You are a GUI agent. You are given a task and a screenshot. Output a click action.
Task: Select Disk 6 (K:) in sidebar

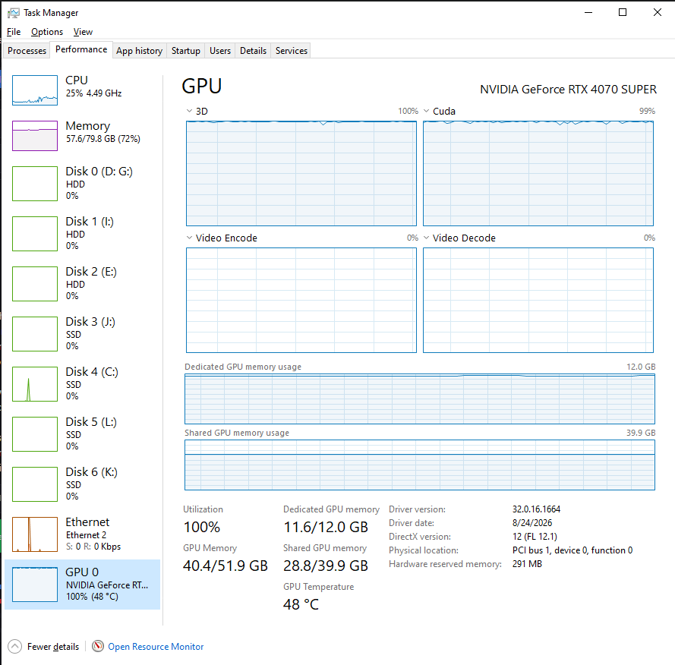(82, 484)
